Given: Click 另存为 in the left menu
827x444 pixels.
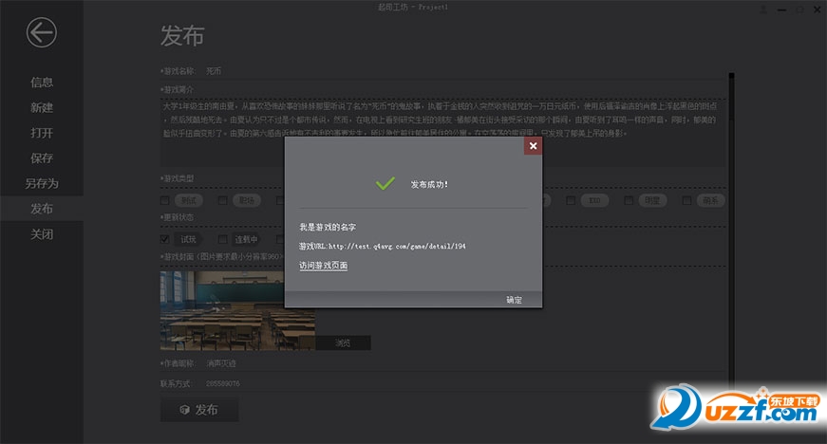Looking at the screenshot, I should pyautogui.click(x=42, y=183).
